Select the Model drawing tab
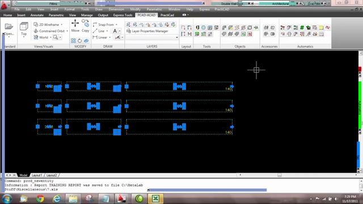 (23, 175)
